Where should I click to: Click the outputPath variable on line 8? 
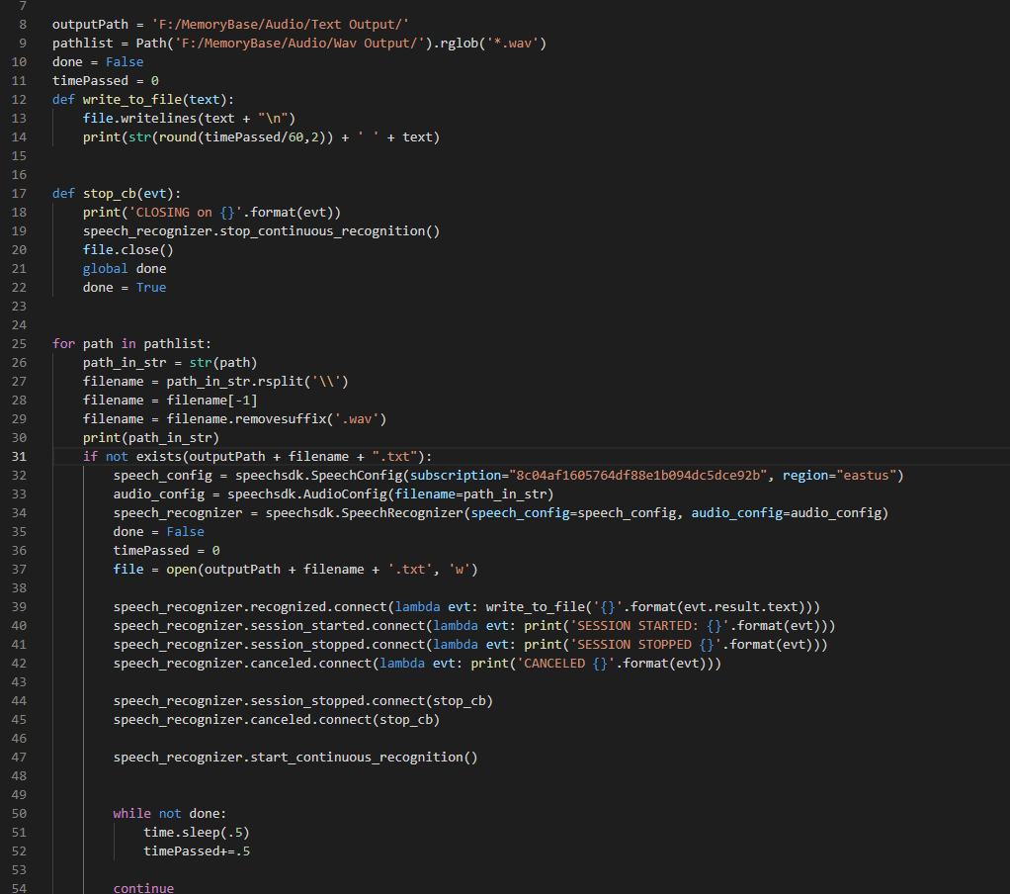pyautogui.click(x=90, y=25)
